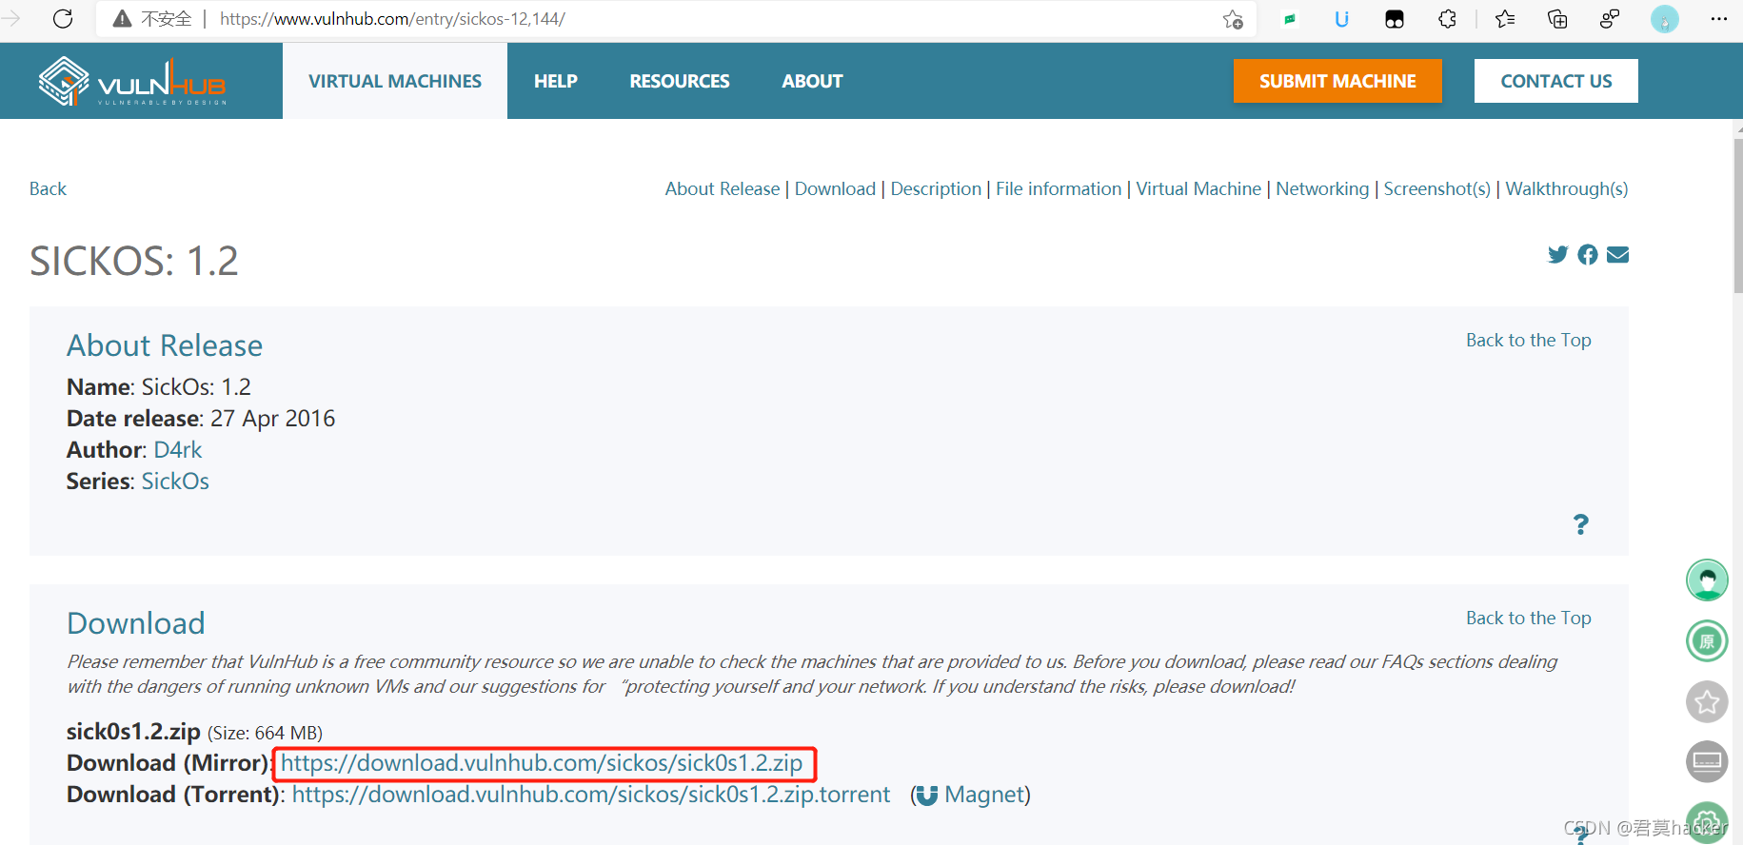Click the SUBMIT MACHINE button
This screenshot has width=1743, height=845.
click(1337, 81)
